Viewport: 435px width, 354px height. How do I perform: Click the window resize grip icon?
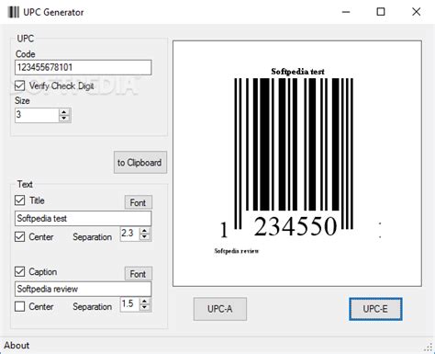[429, 348]
